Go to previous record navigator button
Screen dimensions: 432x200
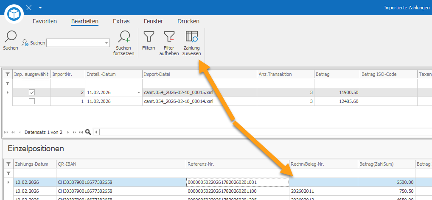(x=20, y=132)
